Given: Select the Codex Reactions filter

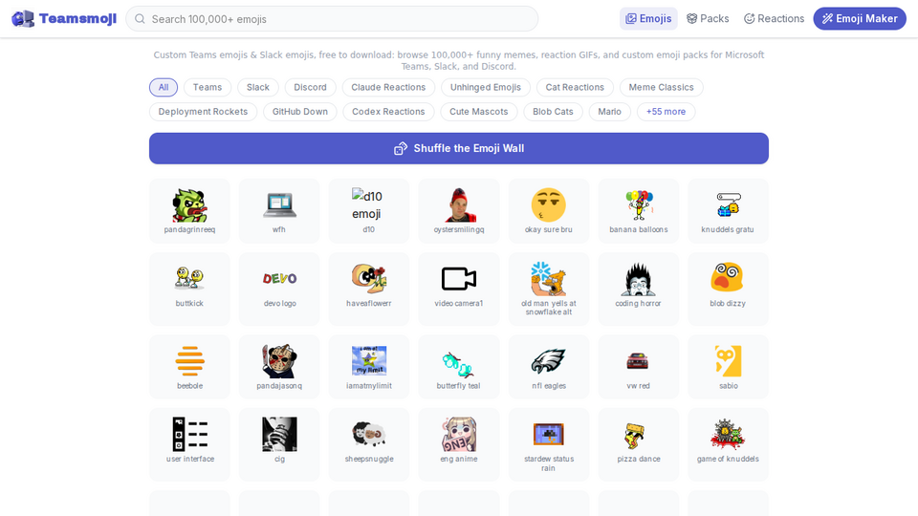Looking at the screenshot, I should [x=388, y=112].
